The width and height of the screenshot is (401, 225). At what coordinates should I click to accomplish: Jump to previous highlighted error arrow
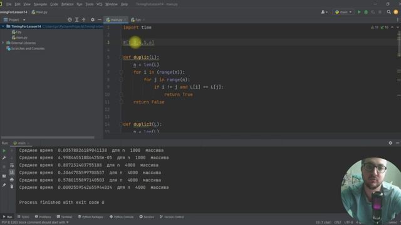tap(392, 27)
